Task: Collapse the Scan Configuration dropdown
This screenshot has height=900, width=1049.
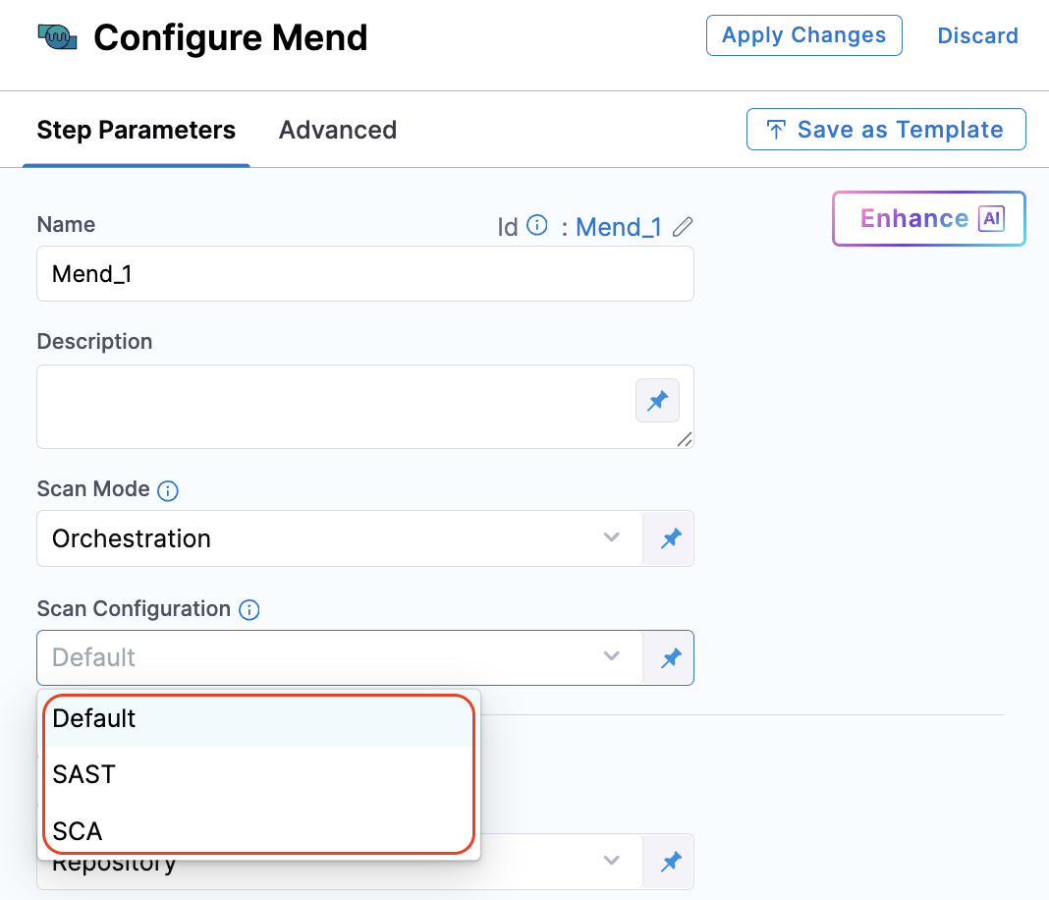Action: pyautogui.click(x=611, y=656)
